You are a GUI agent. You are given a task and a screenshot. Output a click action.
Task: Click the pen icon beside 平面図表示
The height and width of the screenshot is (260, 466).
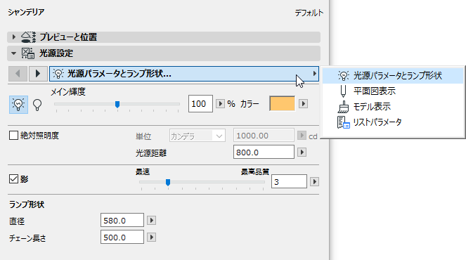pyautogui.click(x=343, y=91)
